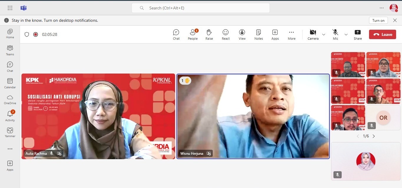The height and width of the screenshot is (188, 402).
Task: Open Calendar from the left sidebar
Action: click(10, 83)
